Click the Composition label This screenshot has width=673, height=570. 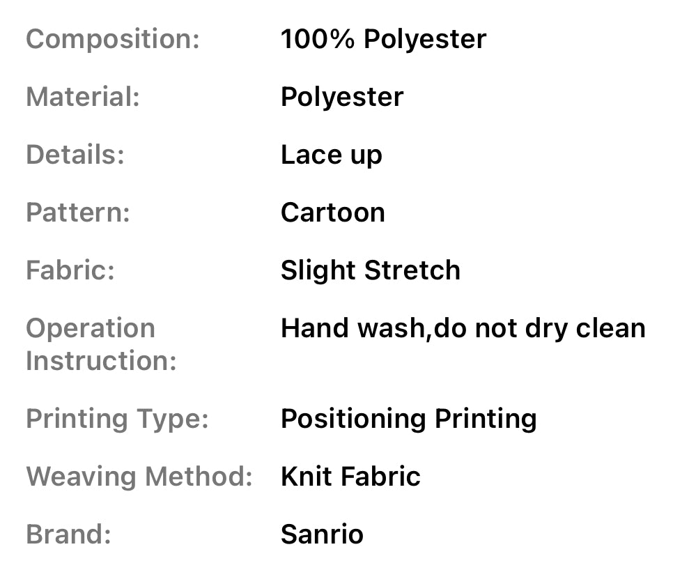coord(112,39)
